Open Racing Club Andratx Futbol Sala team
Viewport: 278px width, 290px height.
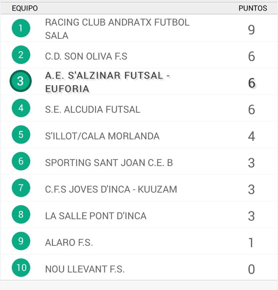(x=117, y=29)
